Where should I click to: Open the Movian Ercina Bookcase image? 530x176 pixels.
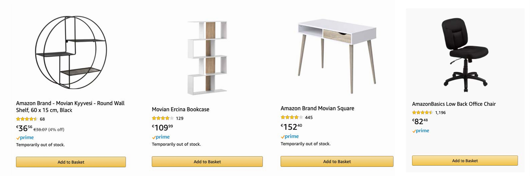pyautogui.click(x=207, y=58)
